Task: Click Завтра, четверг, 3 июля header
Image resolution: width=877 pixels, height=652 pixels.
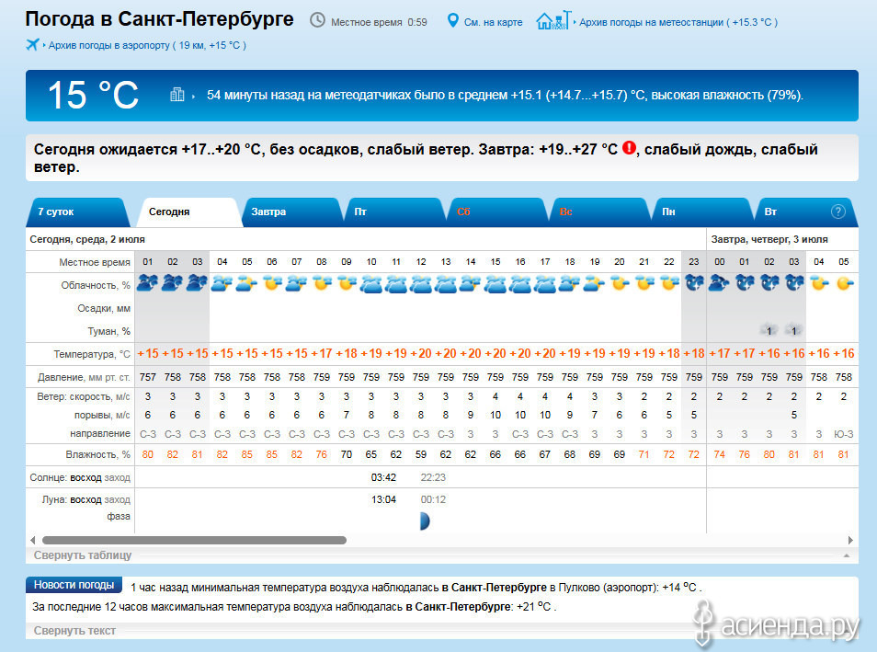Action: (x=769, y=239)
